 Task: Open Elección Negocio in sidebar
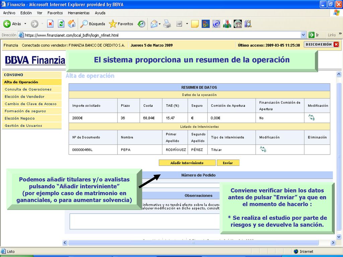[32, 118]
